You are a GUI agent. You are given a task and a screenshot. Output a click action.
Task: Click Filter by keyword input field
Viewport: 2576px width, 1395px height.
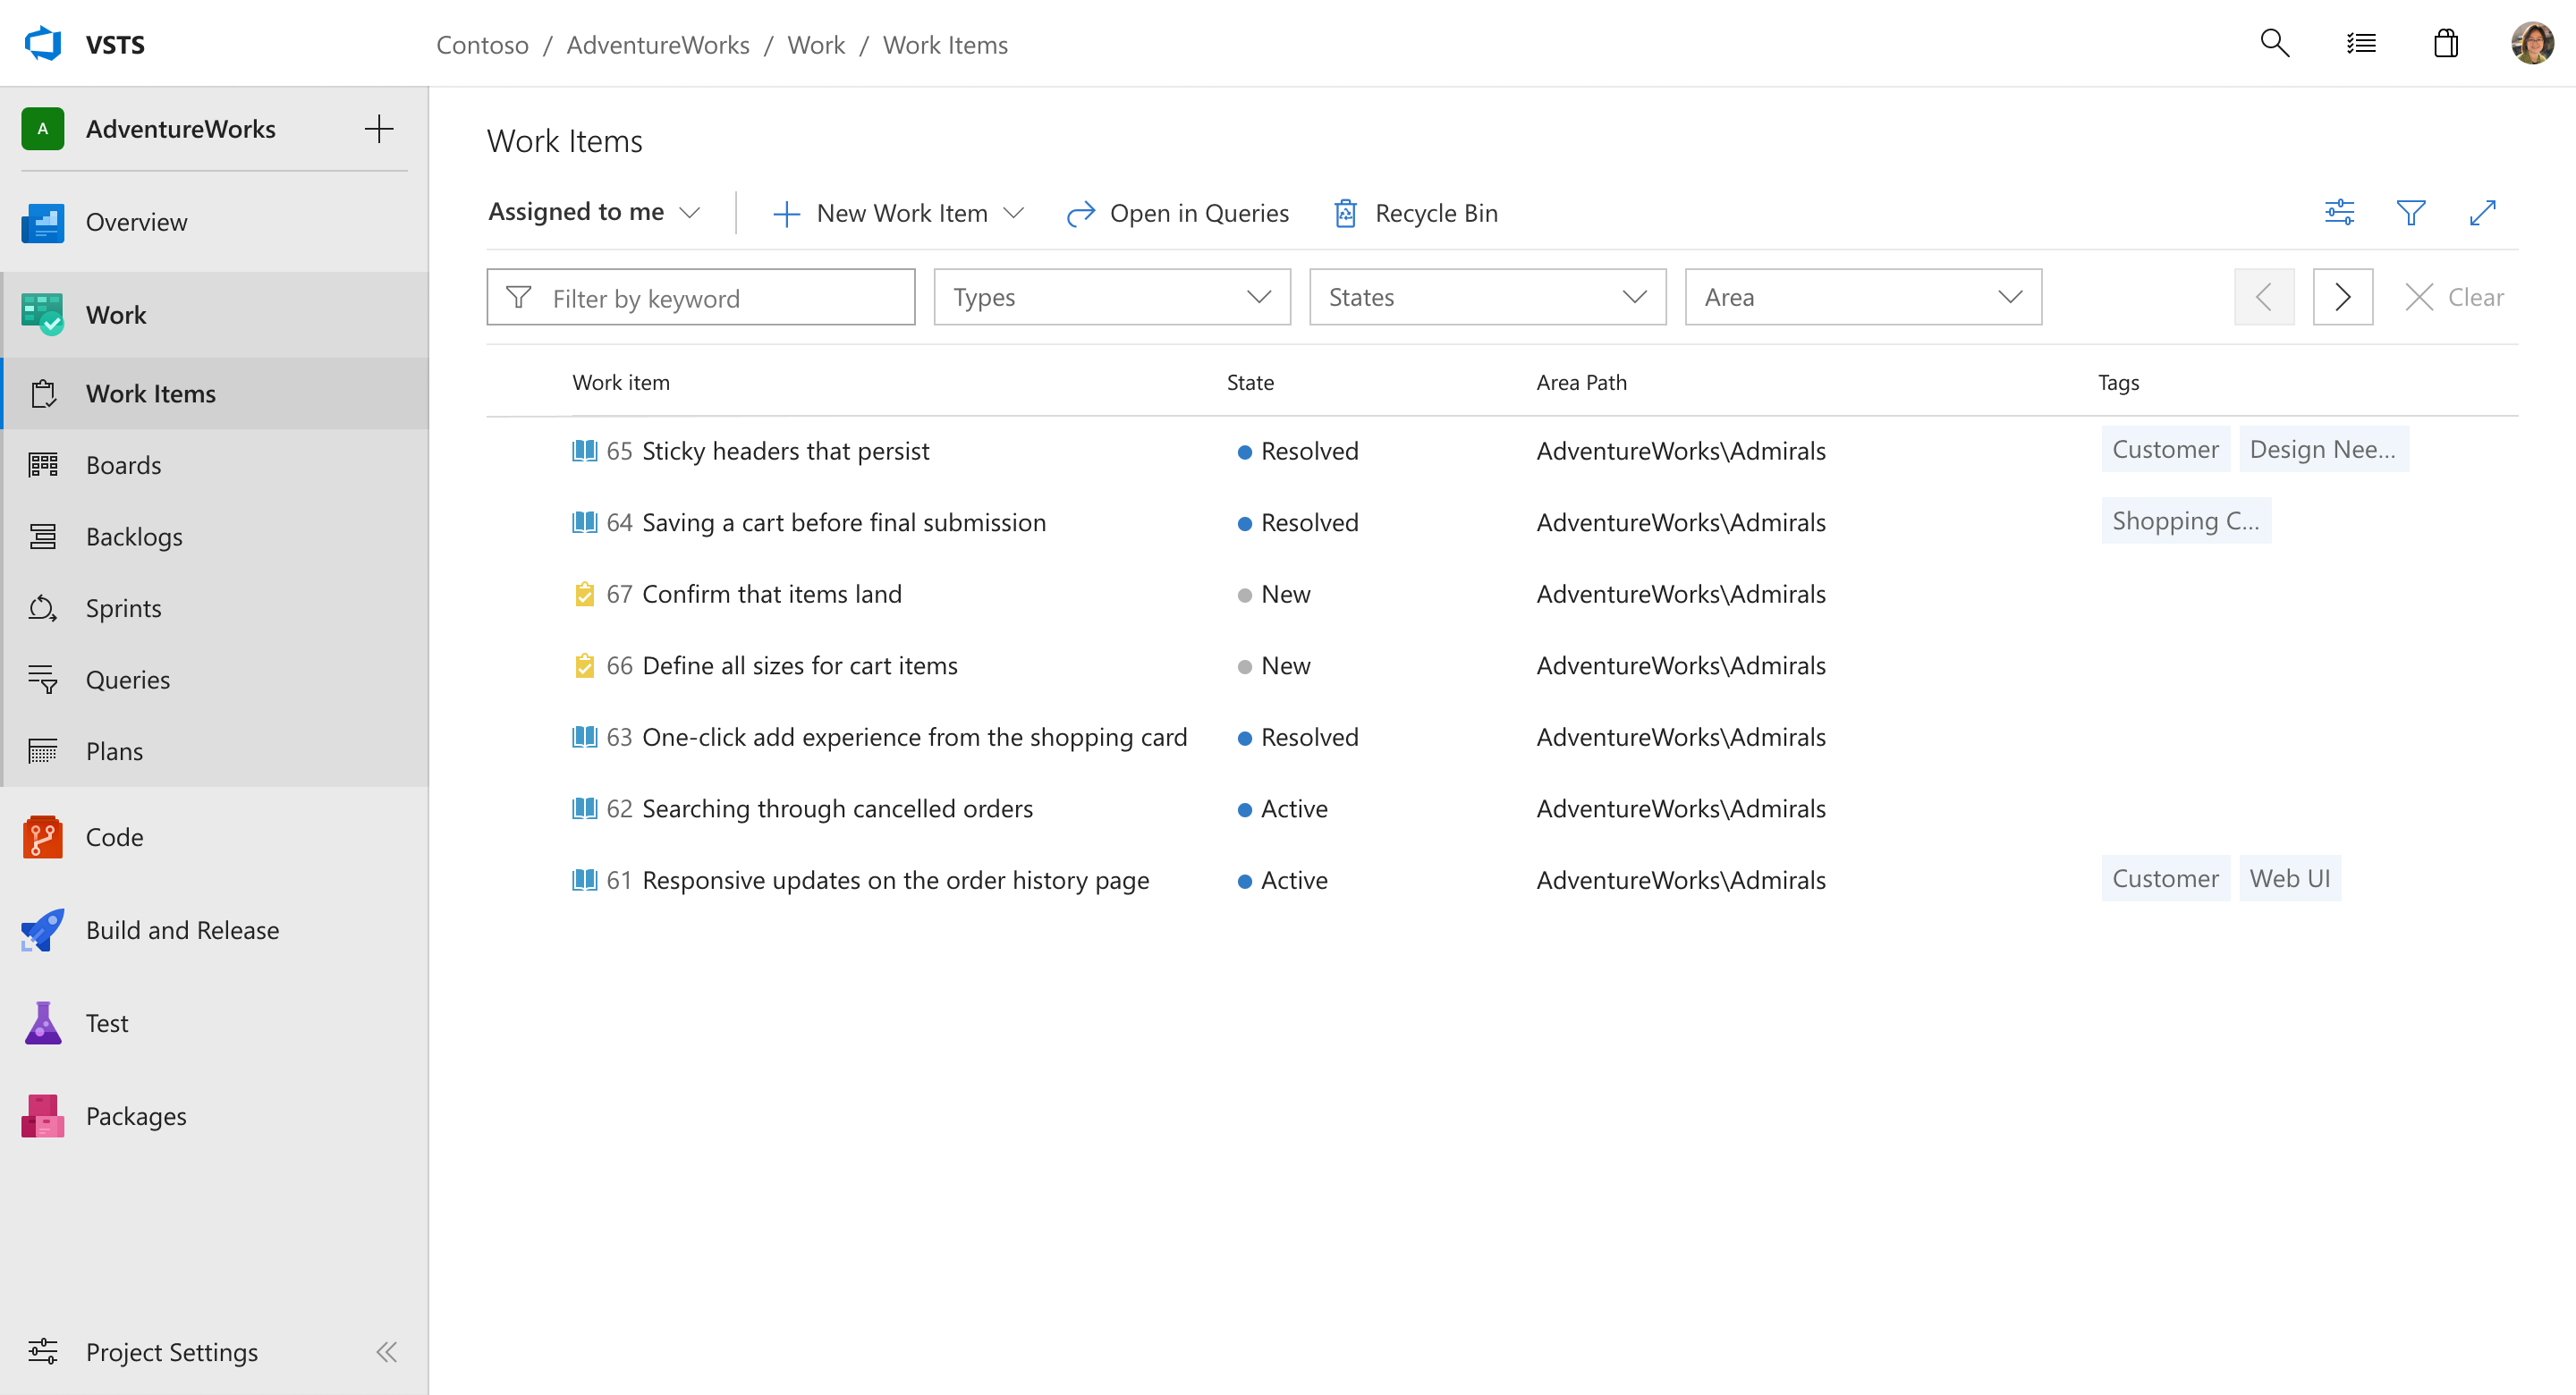point(702,297)
